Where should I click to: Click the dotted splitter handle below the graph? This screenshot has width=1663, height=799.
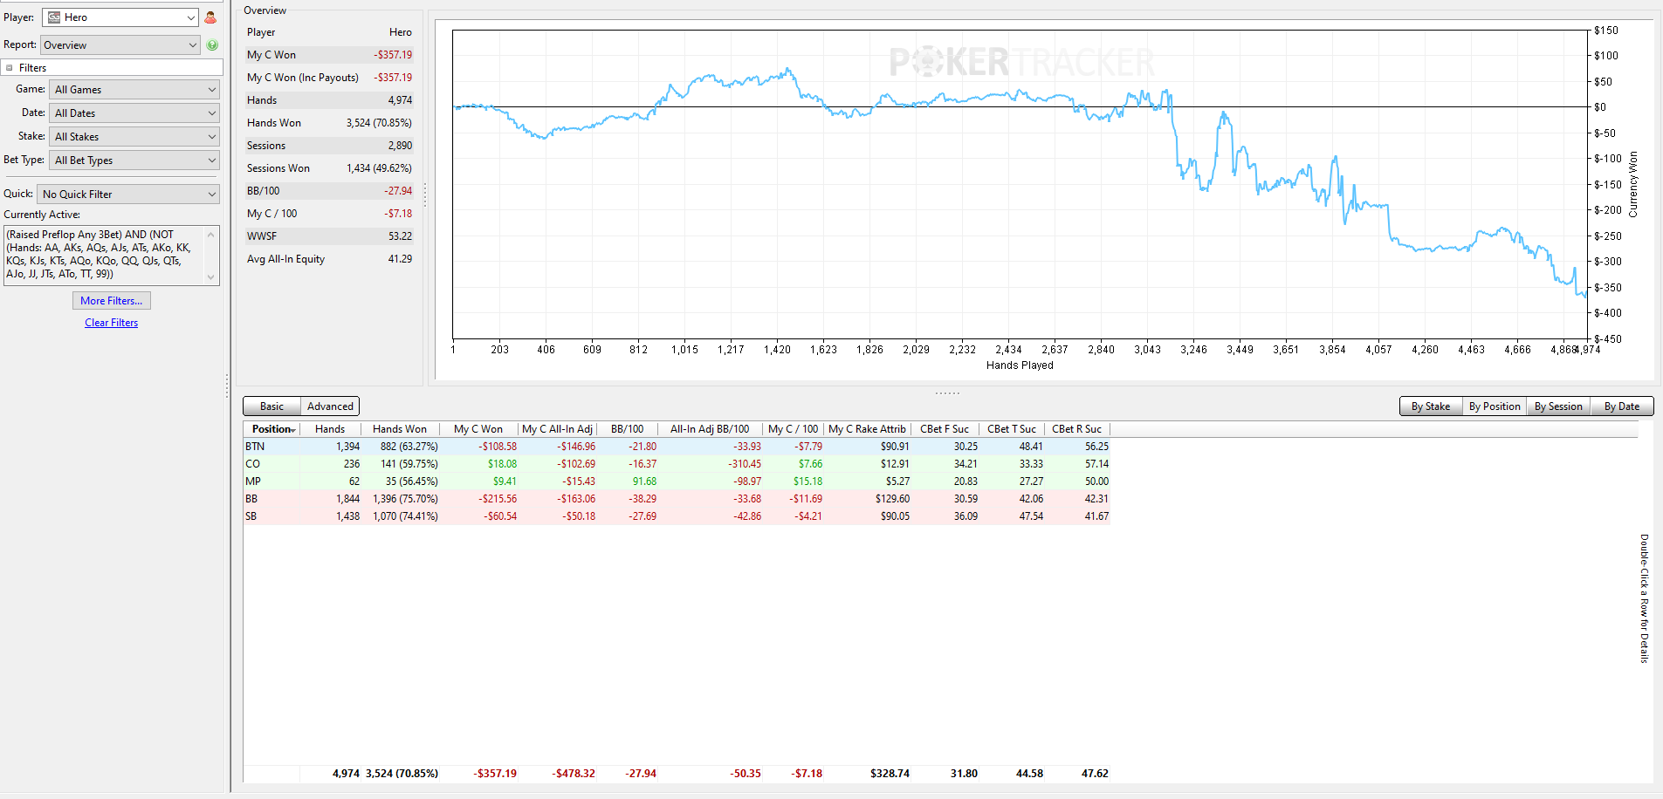(x=947, y=393)
